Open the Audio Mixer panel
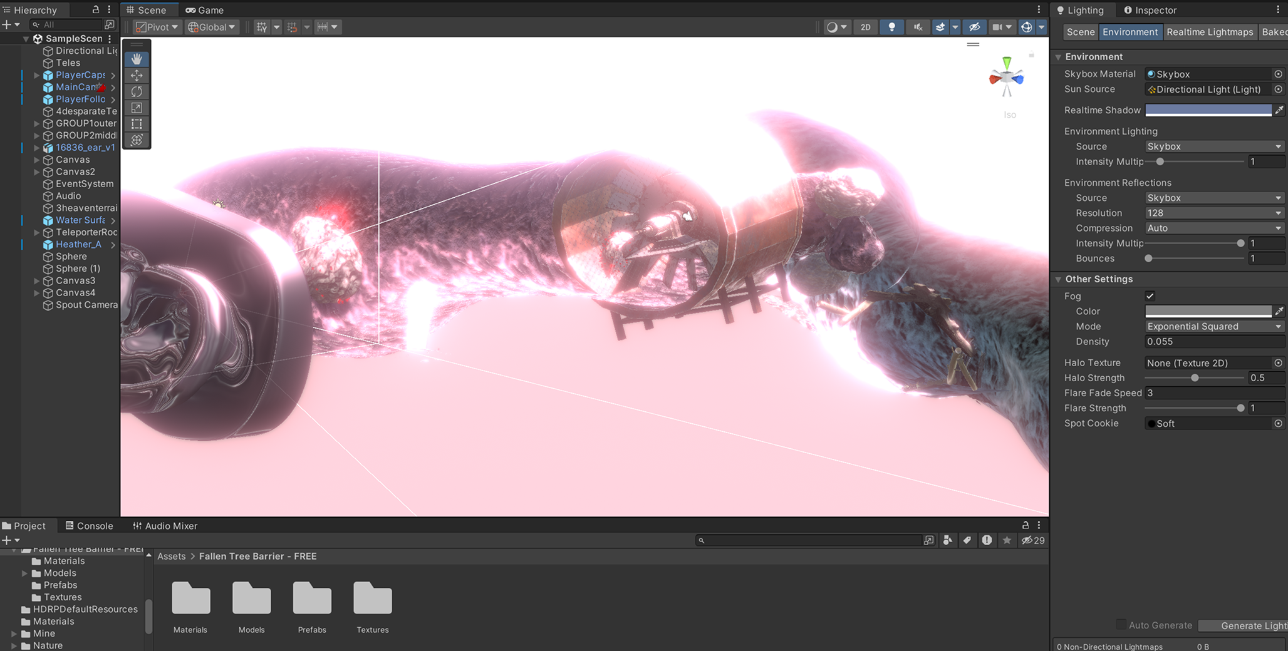 [165, 526]
